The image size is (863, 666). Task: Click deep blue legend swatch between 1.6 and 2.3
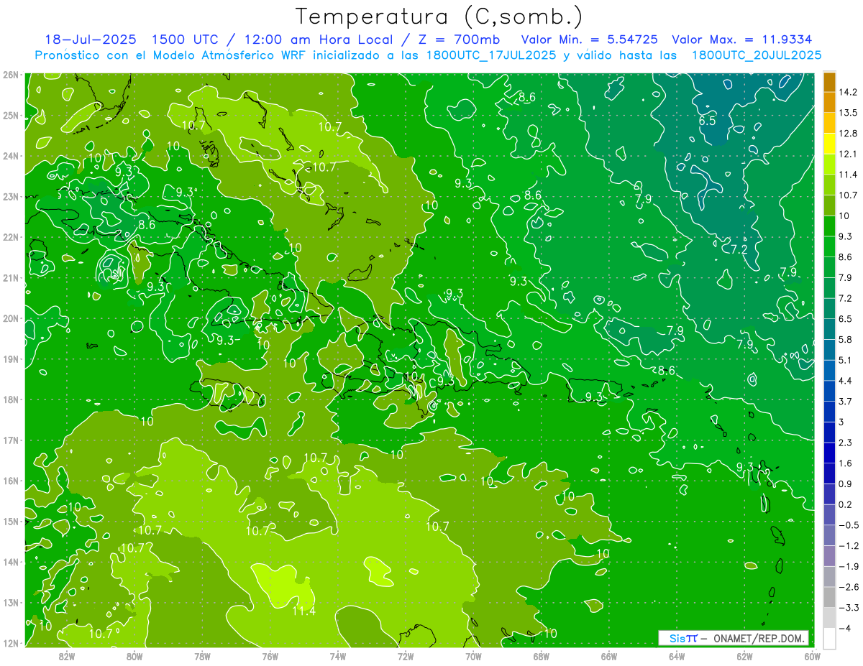829,453
